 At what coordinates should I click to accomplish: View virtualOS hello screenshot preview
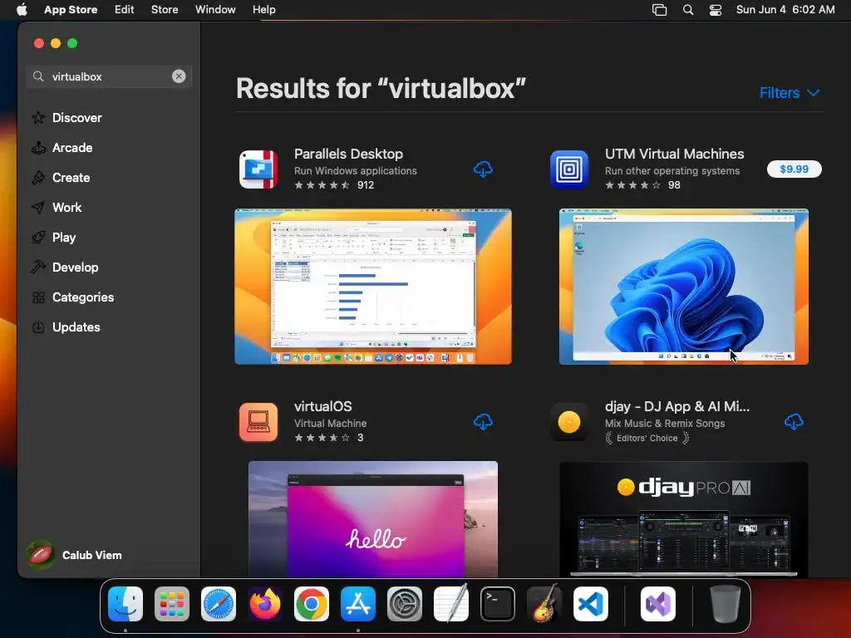373,519
